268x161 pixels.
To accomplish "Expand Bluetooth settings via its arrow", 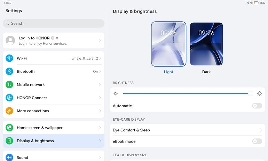I will [100, 71].
